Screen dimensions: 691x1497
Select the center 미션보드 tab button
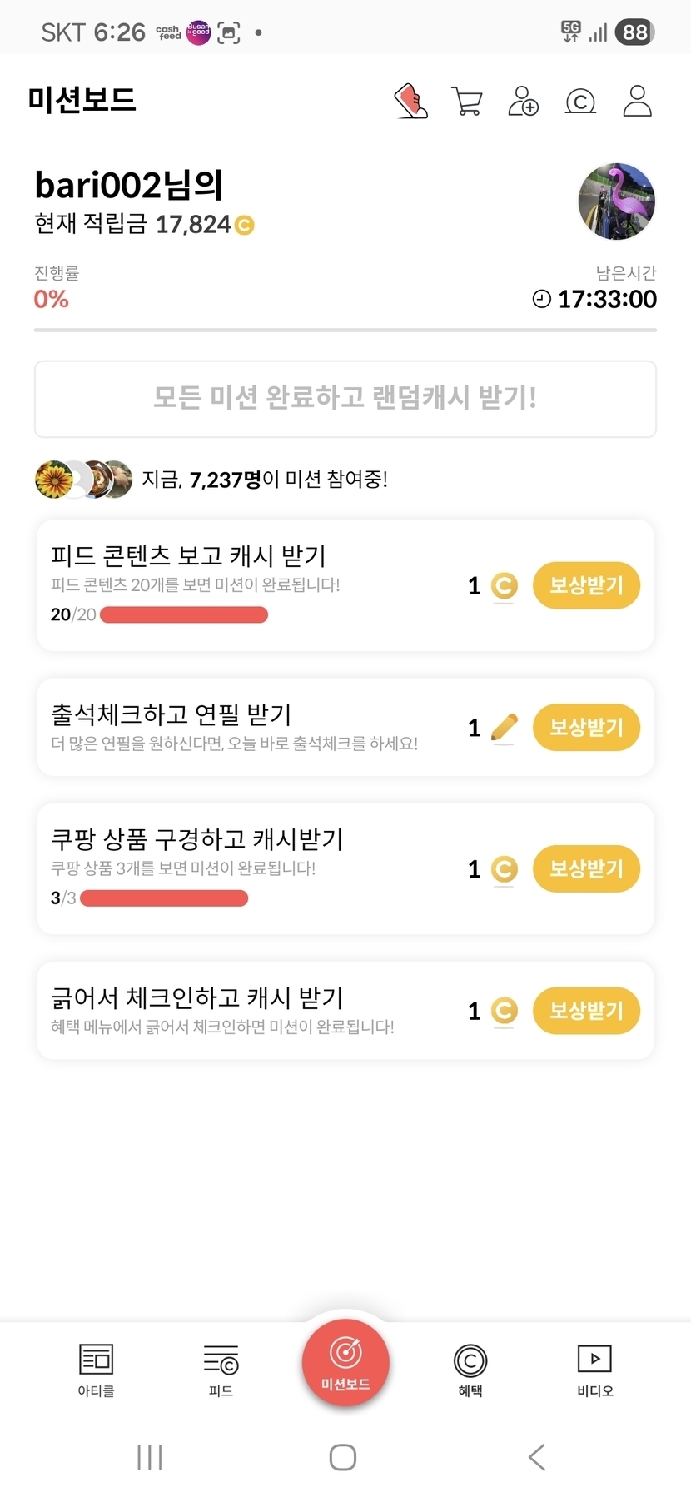pos(345,1363)
